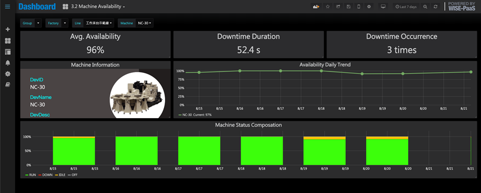
Task: Click the 8/20 orange IDLE bar segment
Action: (x=387, y=138)
